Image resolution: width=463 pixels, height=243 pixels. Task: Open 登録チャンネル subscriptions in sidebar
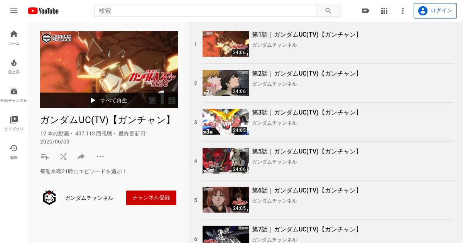[x=14, y=94]
